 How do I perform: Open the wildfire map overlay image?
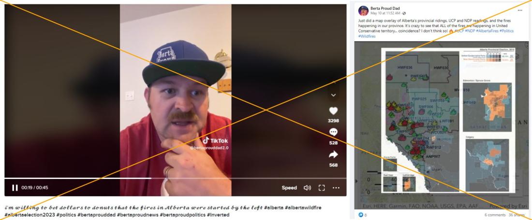441,125
